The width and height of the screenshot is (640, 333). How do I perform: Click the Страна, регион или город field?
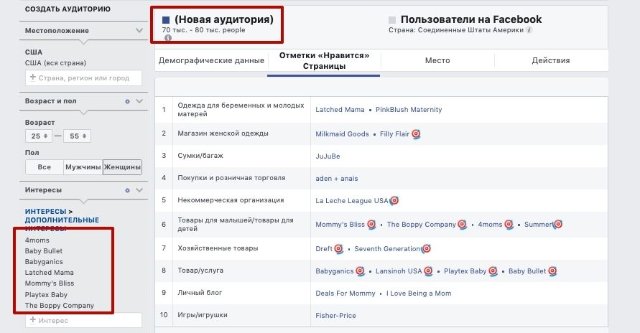(83, 78)
